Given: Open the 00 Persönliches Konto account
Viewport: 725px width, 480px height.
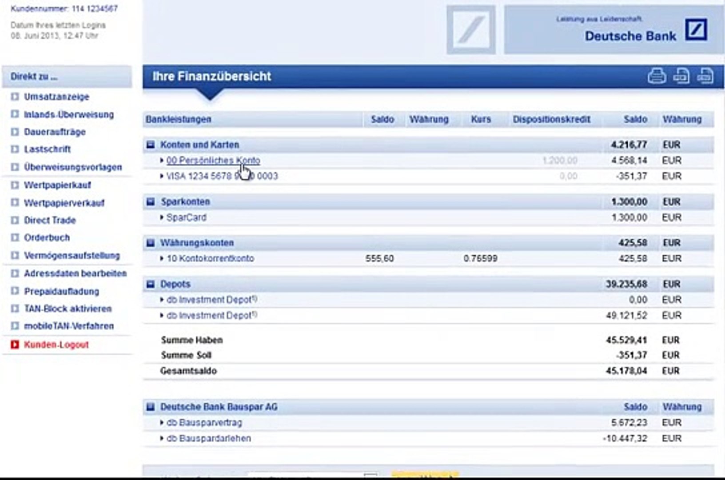Looking at the screenshot, I should [x=213, y=160].
